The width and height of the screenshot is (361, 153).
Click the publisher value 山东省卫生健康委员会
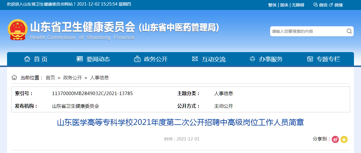[x=76, y=106]
